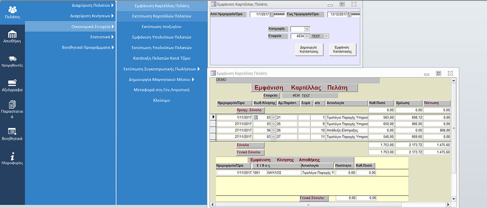Select the Προμηθευτές truck icon
This screenshot has width=487, height=208.
click(12, 61)
